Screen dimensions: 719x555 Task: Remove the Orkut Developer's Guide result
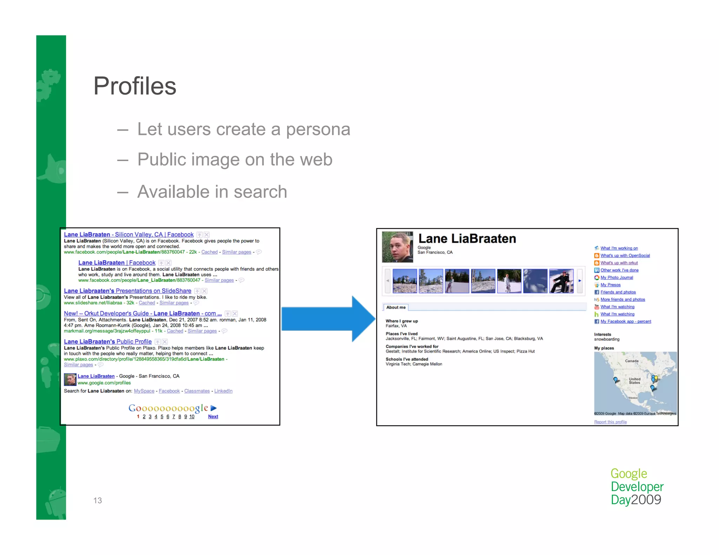(235, 313)
